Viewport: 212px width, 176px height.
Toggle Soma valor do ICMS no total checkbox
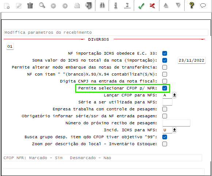point(164,60)
